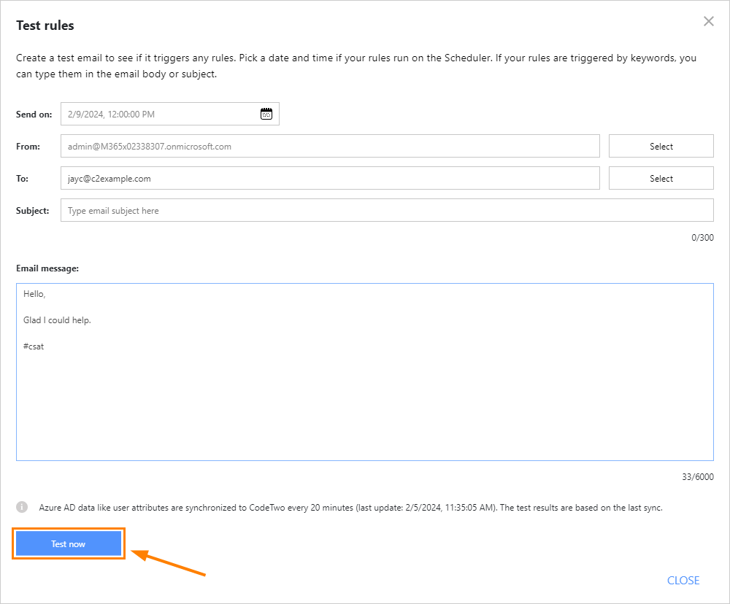Click the highlighted Test now area inside orange box
The width and height of the screenshot is (730, 604).
(x=68, y=543)
